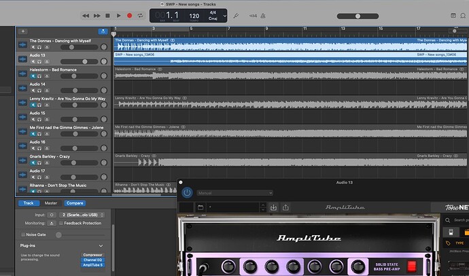469x276 pixels.
Task: Select the Audio 14 waveform track icon
Action: pyautogui.click(x=22, y=88)
